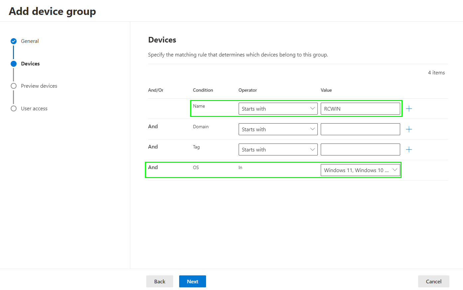Click the Devices step circle indicator
Screen dimensions: 463x290
tap(14, 64)
